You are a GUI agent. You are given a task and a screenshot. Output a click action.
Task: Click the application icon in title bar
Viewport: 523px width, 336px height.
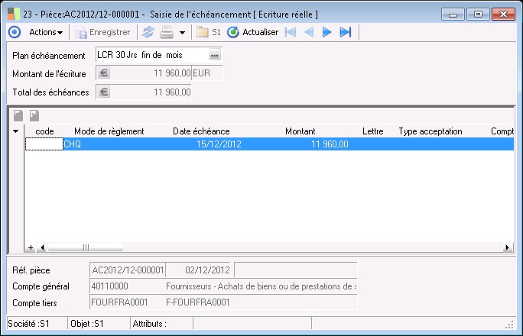click(x=13, y=14)
